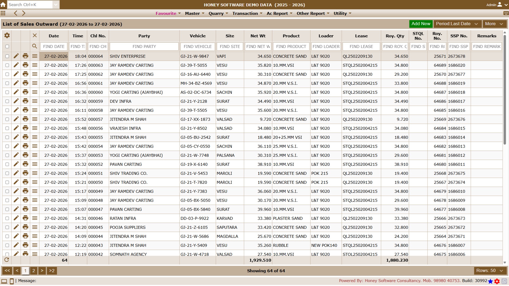Expand the More dropdown button
This screenshot has width=509, height=286.
pos(494,24)
